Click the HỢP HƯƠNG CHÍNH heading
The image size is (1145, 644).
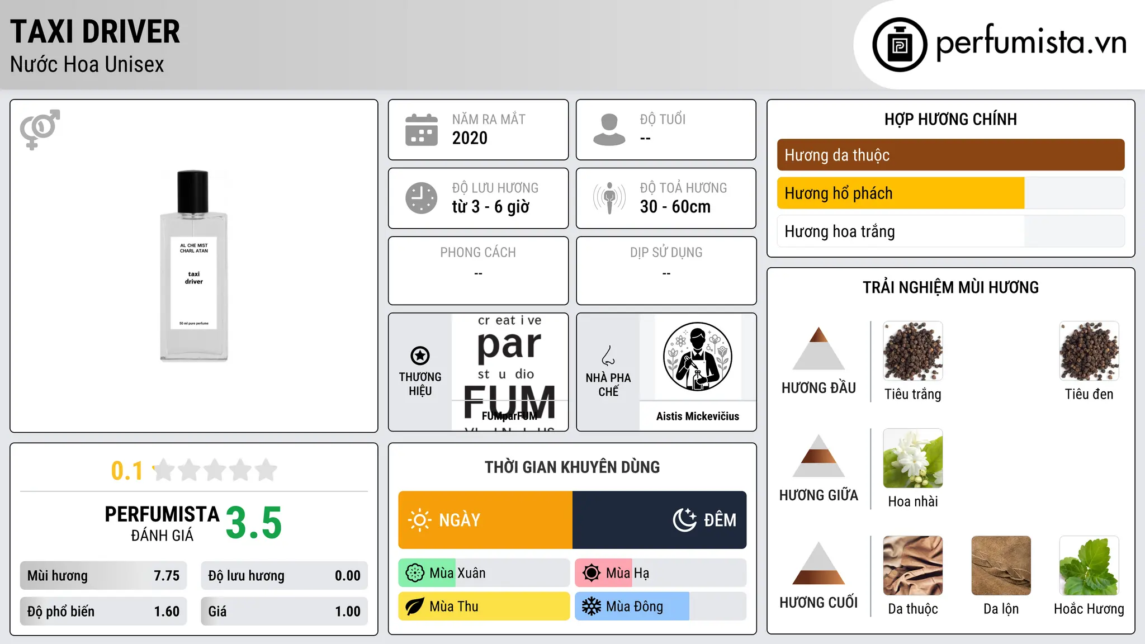951,120
